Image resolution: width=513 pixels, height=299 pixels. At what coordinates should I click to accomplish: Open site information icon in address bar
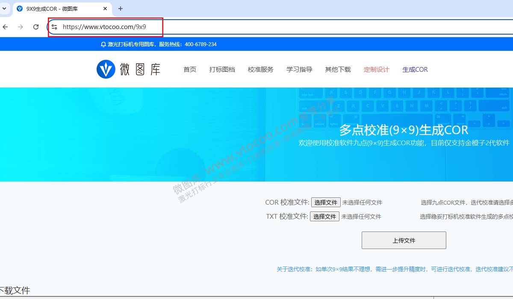click(54, 26)
